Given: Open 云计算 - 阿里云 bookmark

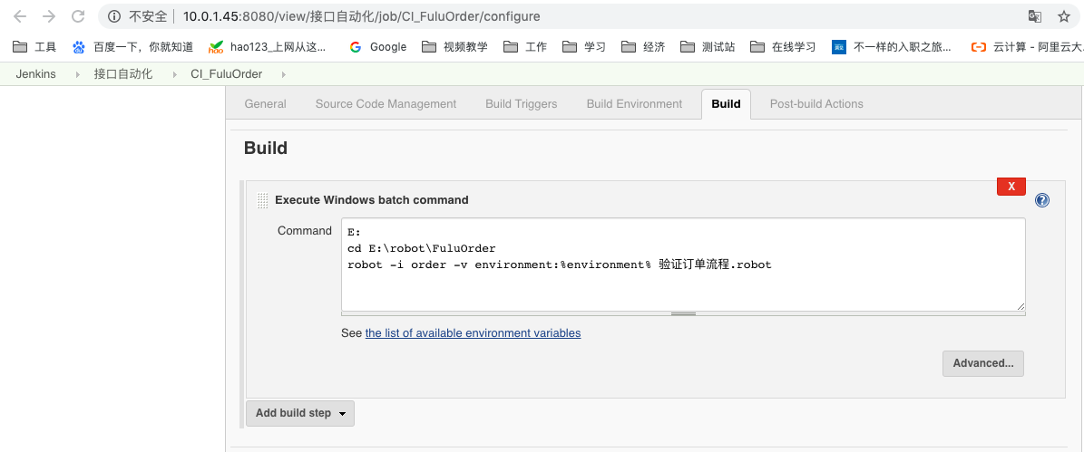Looking at the screenshot, I should pyautogui.click(x=1027, y=47).
